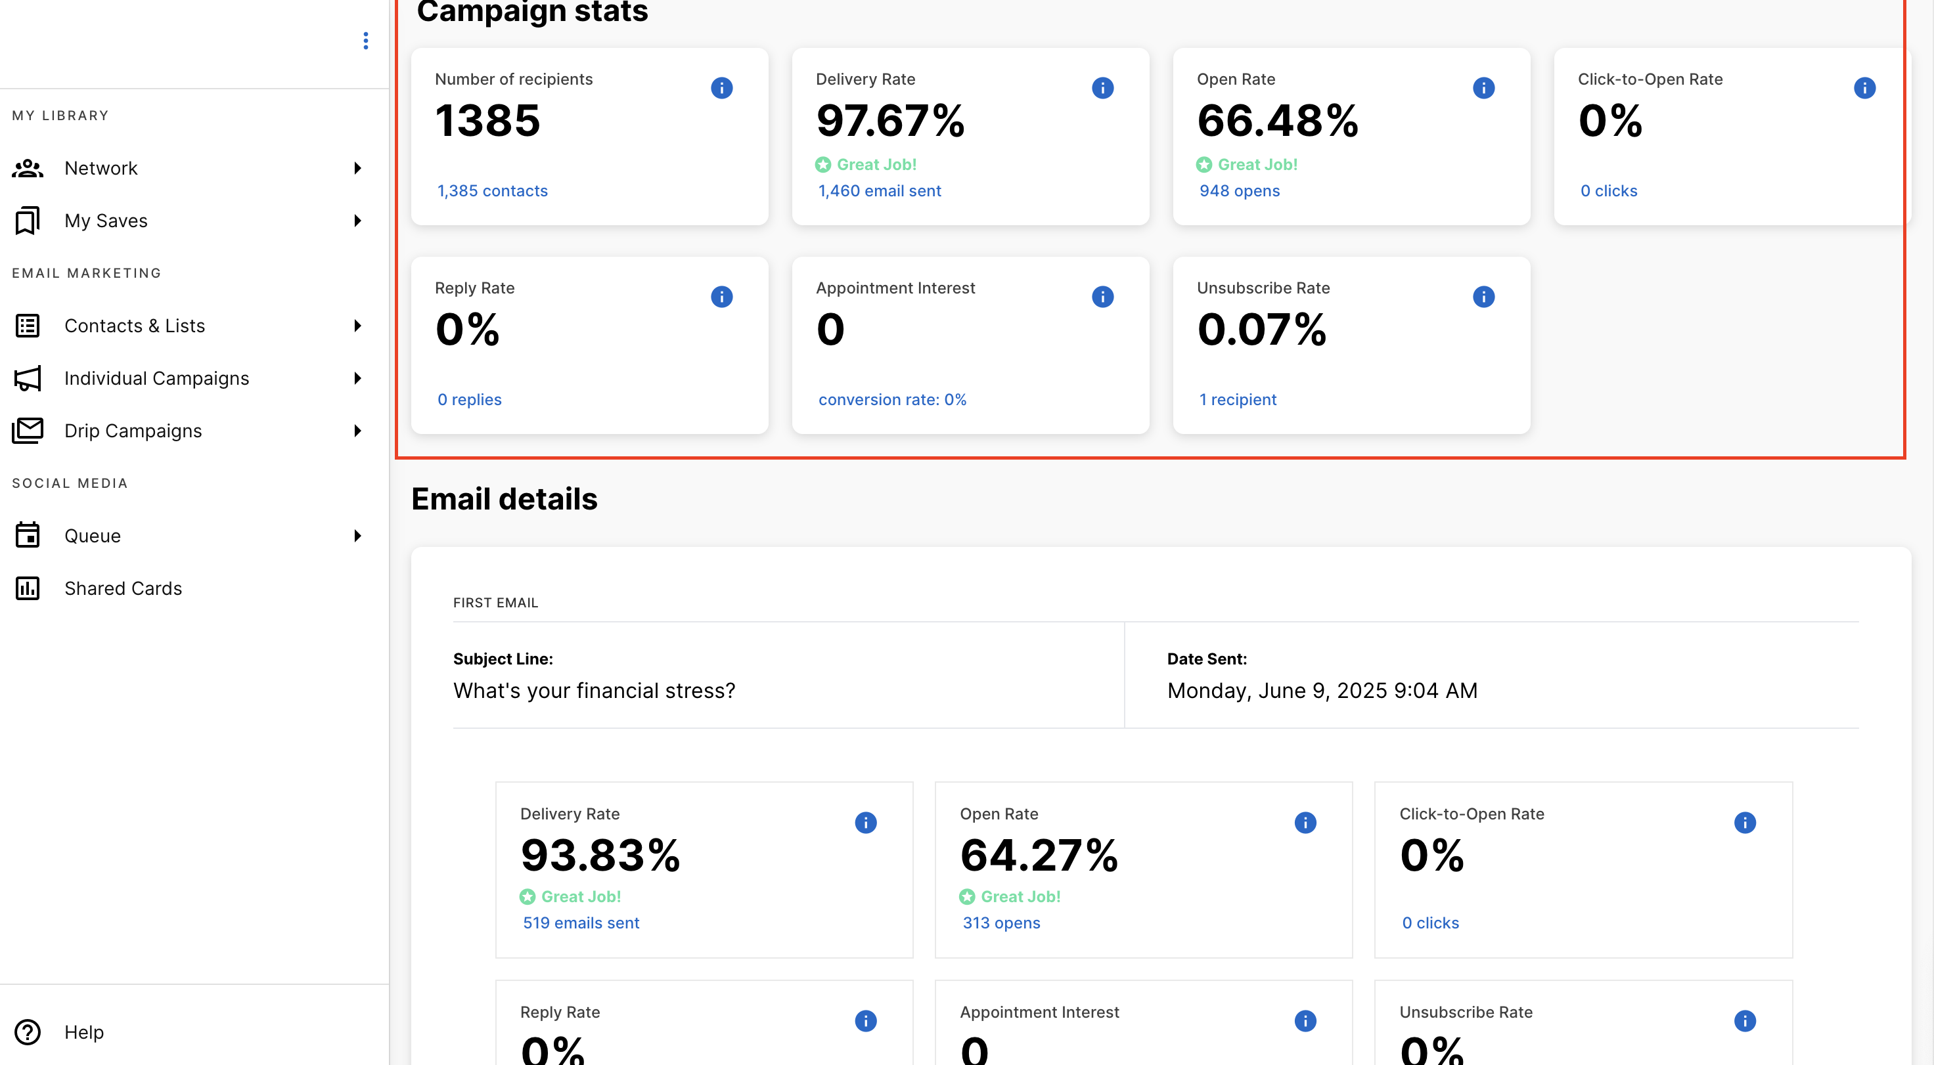The height and width of the screenshot is (1065, 1934).
Task: Click the 'Great Job!' badge under 97.67%
Action: coord(866,164)
